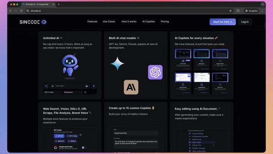
Task: Open the Chrome three-dot menu
Action: pos(262,11)
